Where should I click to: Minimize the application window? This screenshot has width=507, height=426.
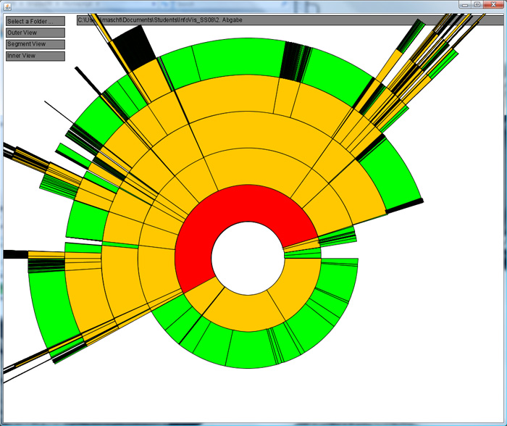click(465, 4)
